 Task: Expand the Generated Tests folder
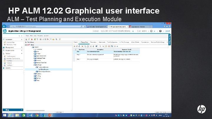click(34, 58)
